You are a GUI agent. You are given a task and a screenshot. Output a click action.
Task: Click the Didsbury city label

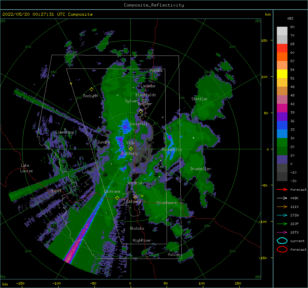[x=129, y=153]
